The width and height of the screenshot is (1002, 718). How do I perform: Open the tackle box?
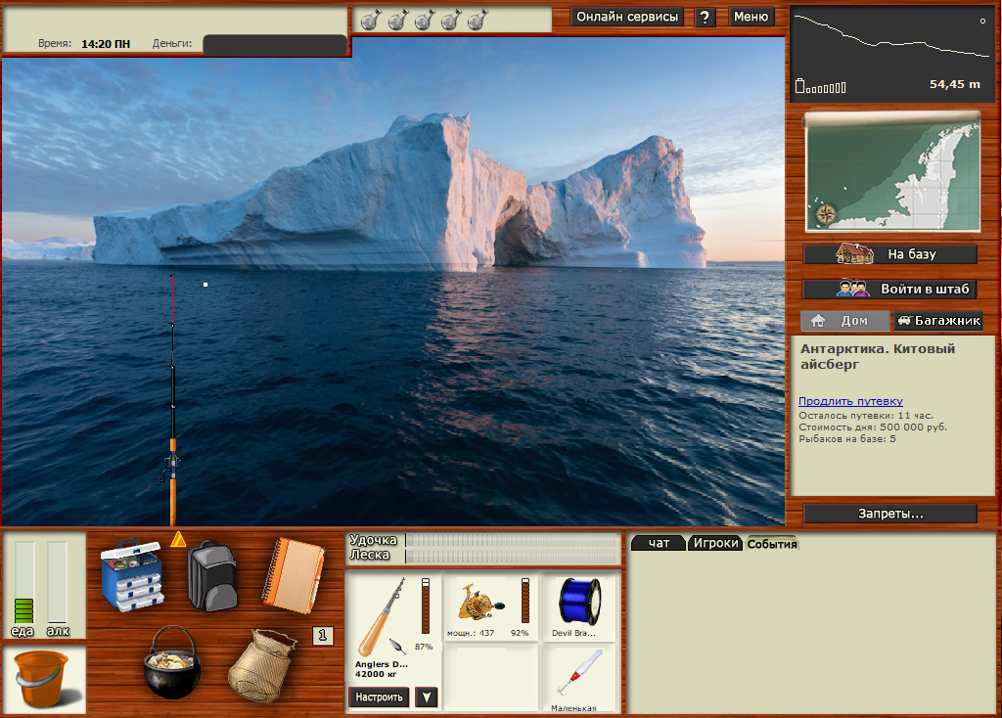(131, 575)
